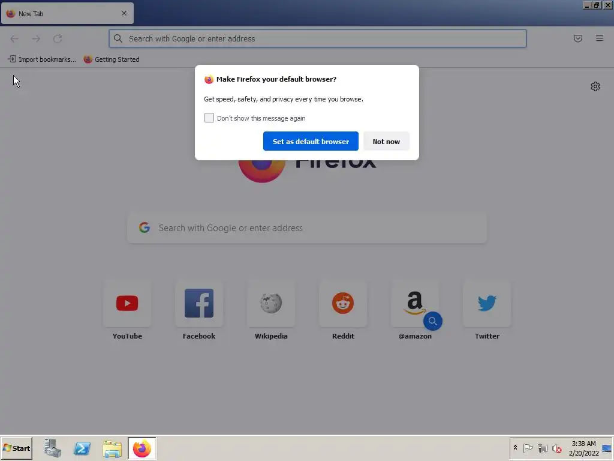Open the Reddit shortcut tile
614x461 pixels.
click(x=343, y=303)
